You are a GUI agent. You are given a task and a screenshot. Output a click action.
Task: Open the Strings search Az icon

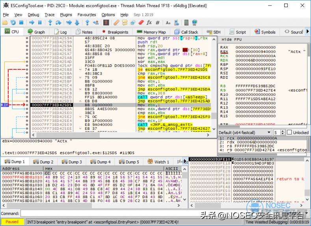click(x=168, y=22)
